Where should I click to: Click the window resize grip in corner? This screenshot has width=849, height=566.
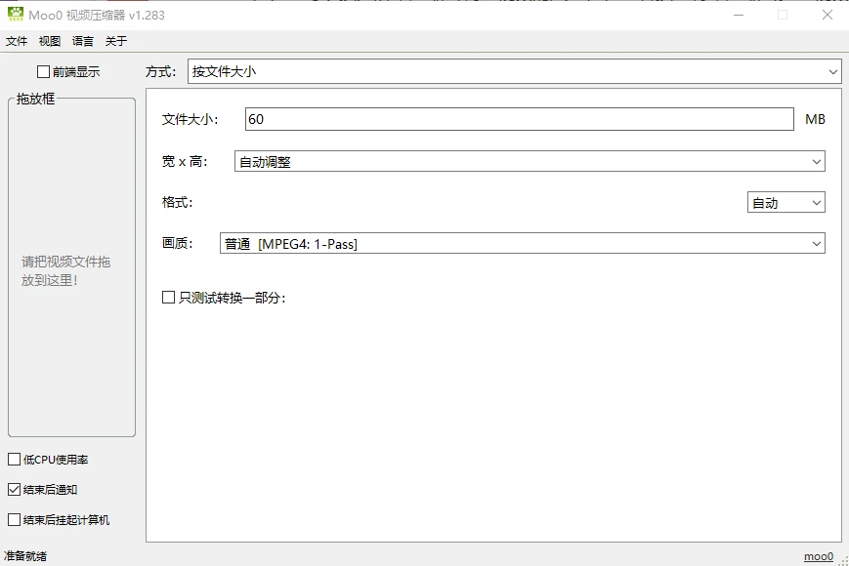click(x=843, y=560)
